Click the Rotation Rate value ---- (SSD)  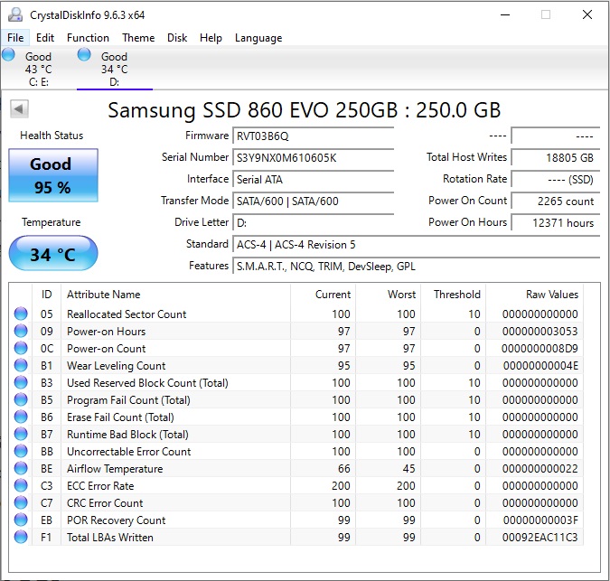point(556,180)
